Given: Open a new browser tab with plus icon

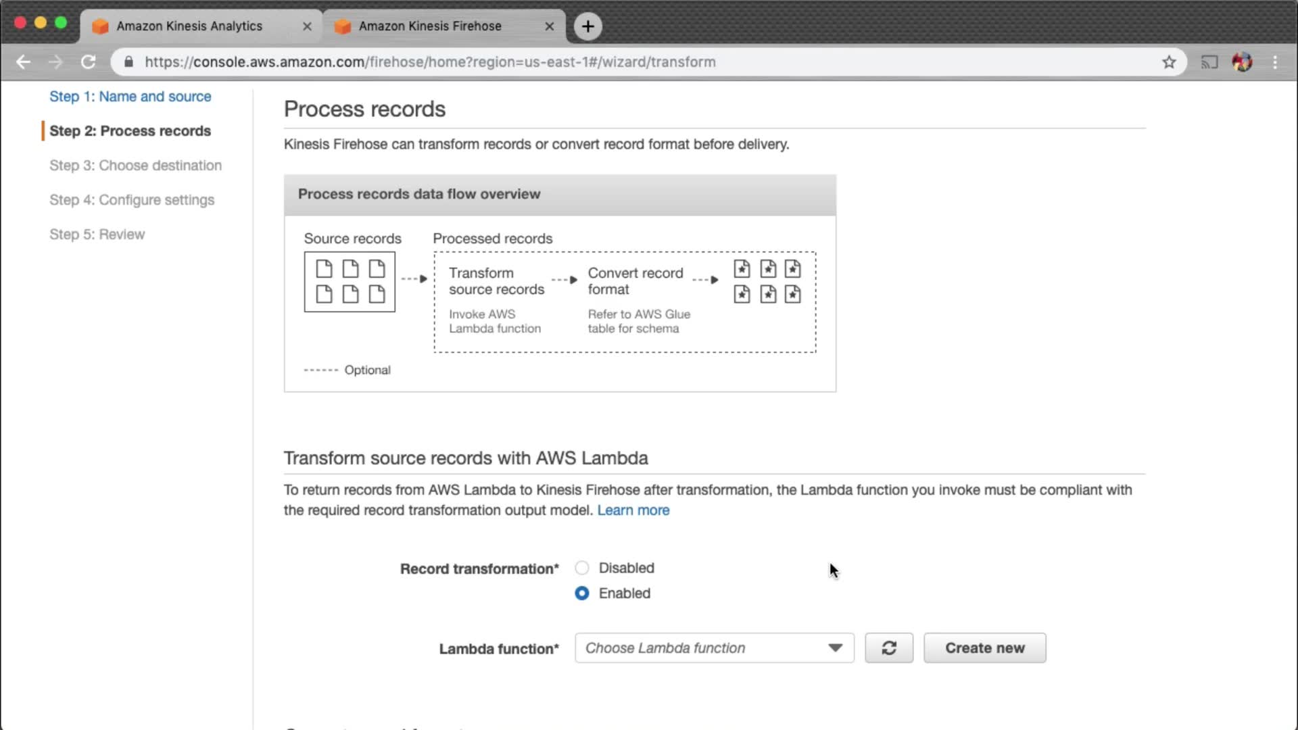Looking at the screenshot, I should (587, 26).
